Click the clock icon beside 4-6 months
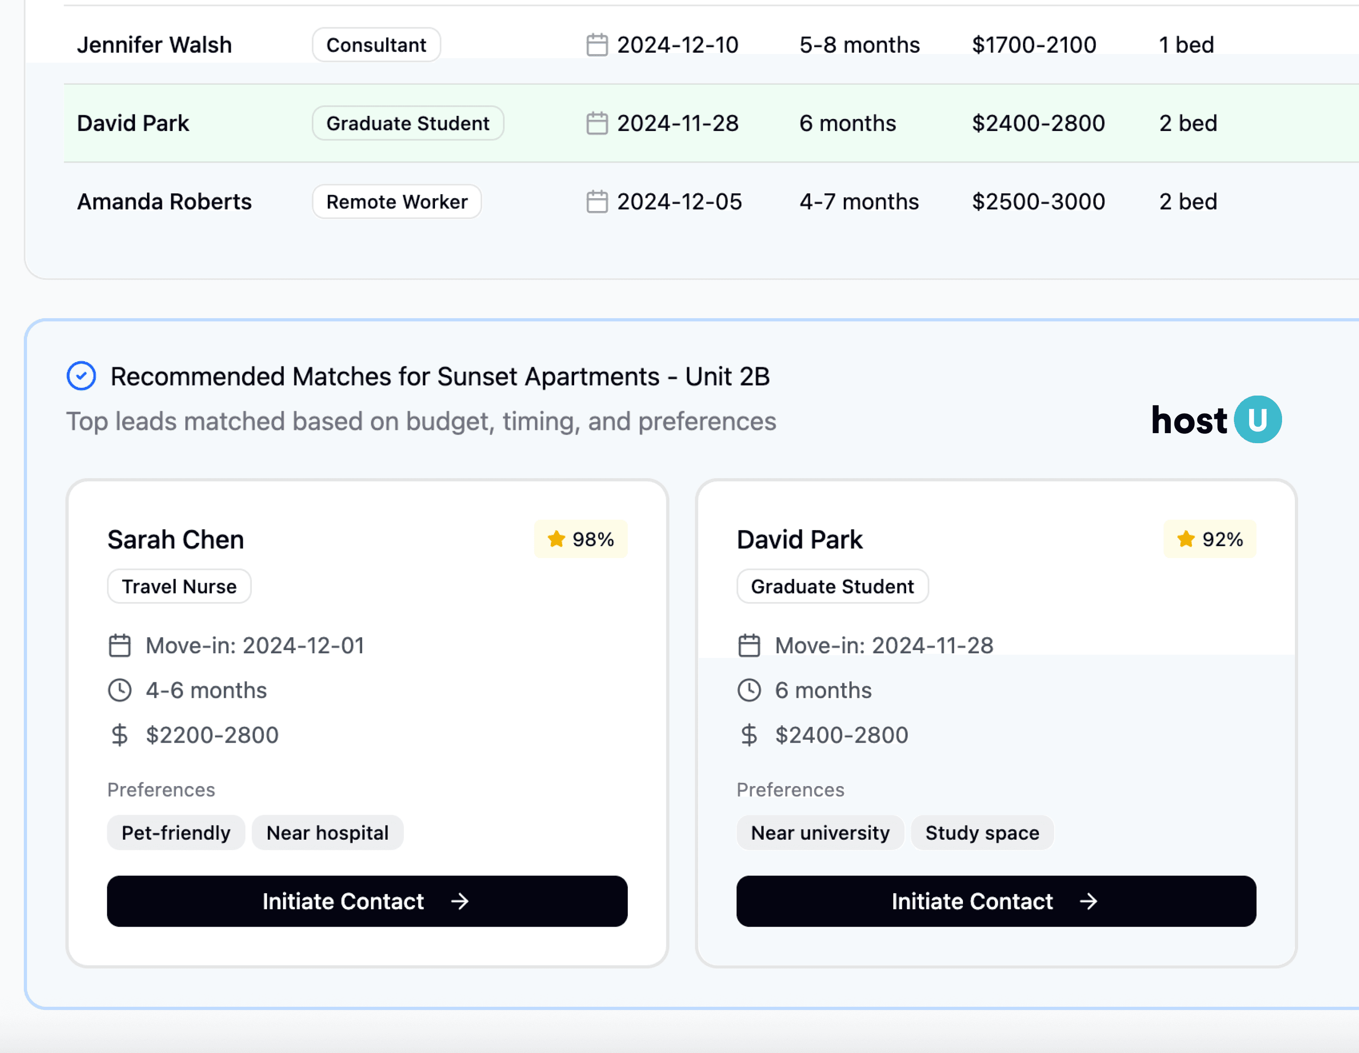Image resolution: width=1359 pixels, height=1053 pixels. click(x=120, y=690)
